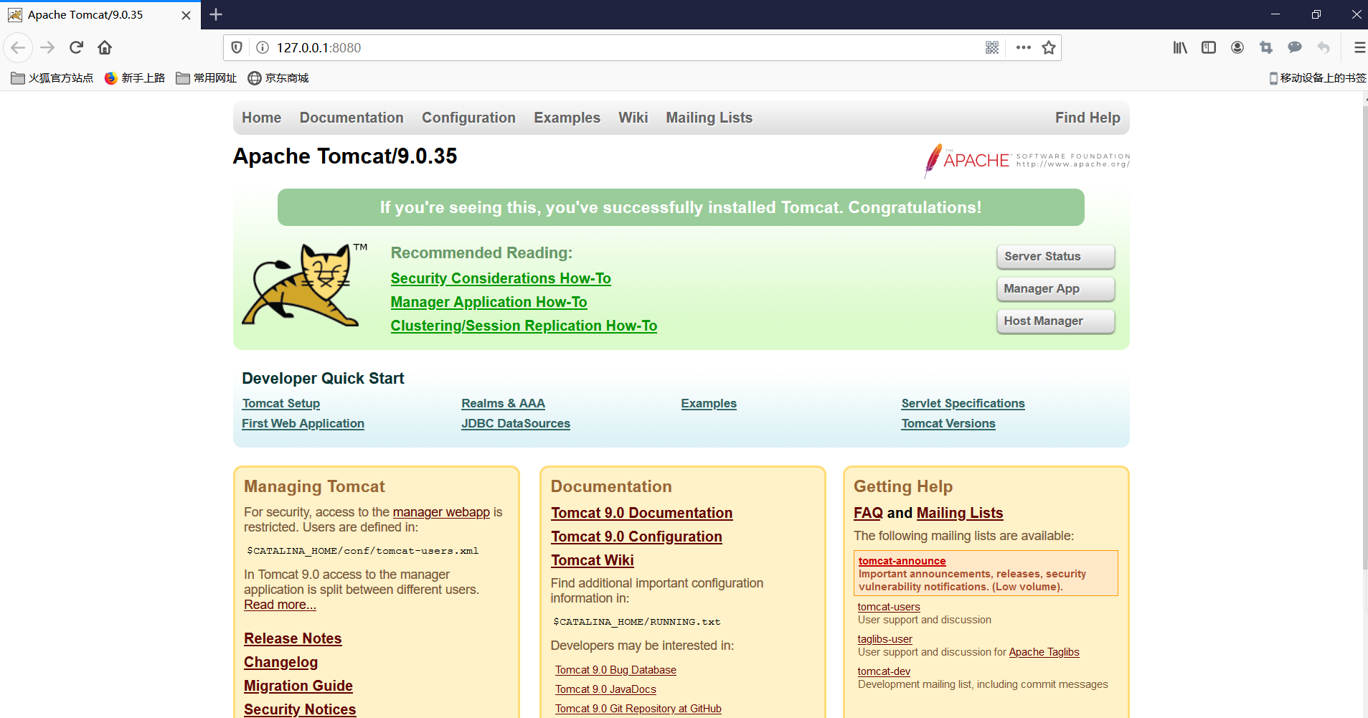Open Clustering/Session Replication How-To link
Screen dimensions: 1368x718
pos(524,326)
